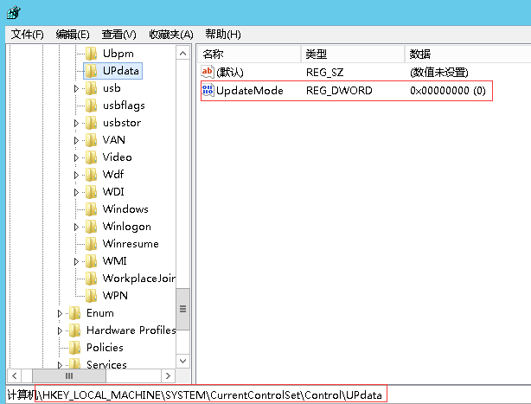Click the usbstor folder icon

click(92, 123)
